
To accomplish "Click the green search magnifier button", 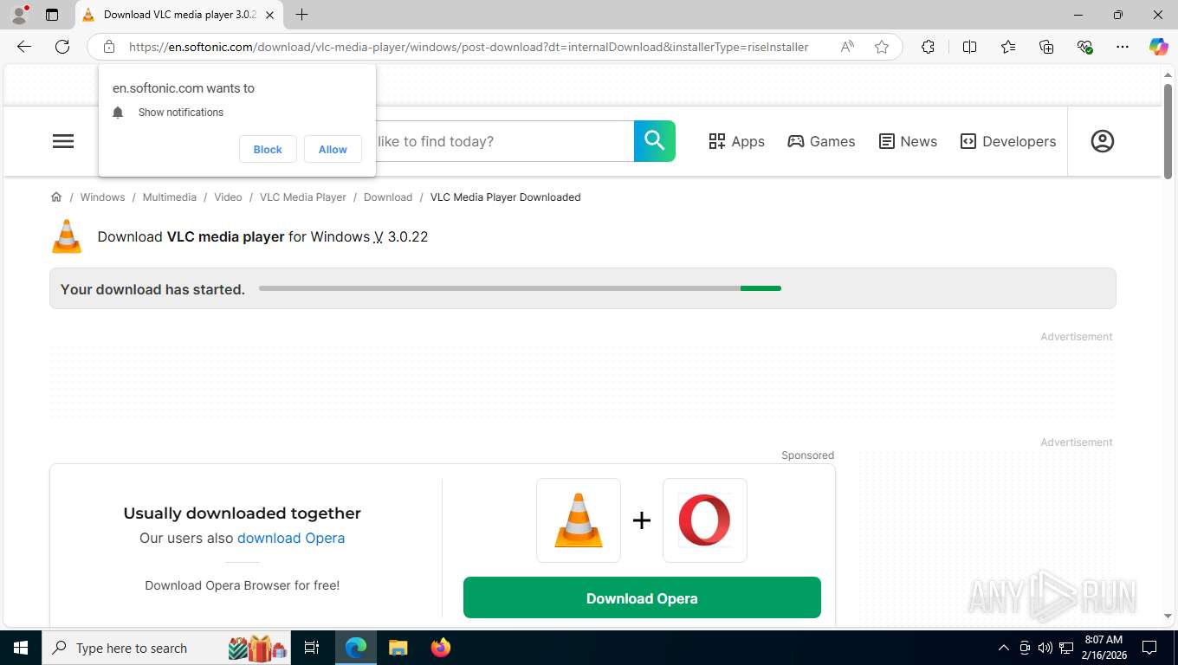I will [655, 141].
